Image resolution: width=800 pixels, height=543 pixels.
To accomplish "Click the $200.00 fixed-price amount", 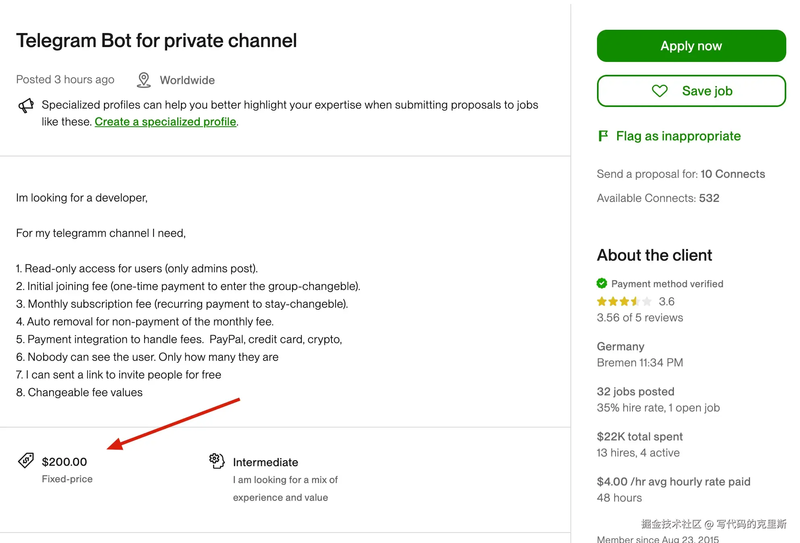I will click(x=64, y=462).
